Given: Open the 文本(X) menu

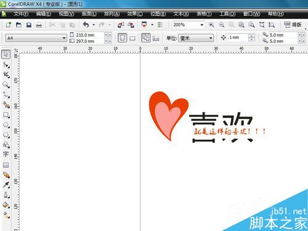Looking at the screenshot, I should 181,14.
